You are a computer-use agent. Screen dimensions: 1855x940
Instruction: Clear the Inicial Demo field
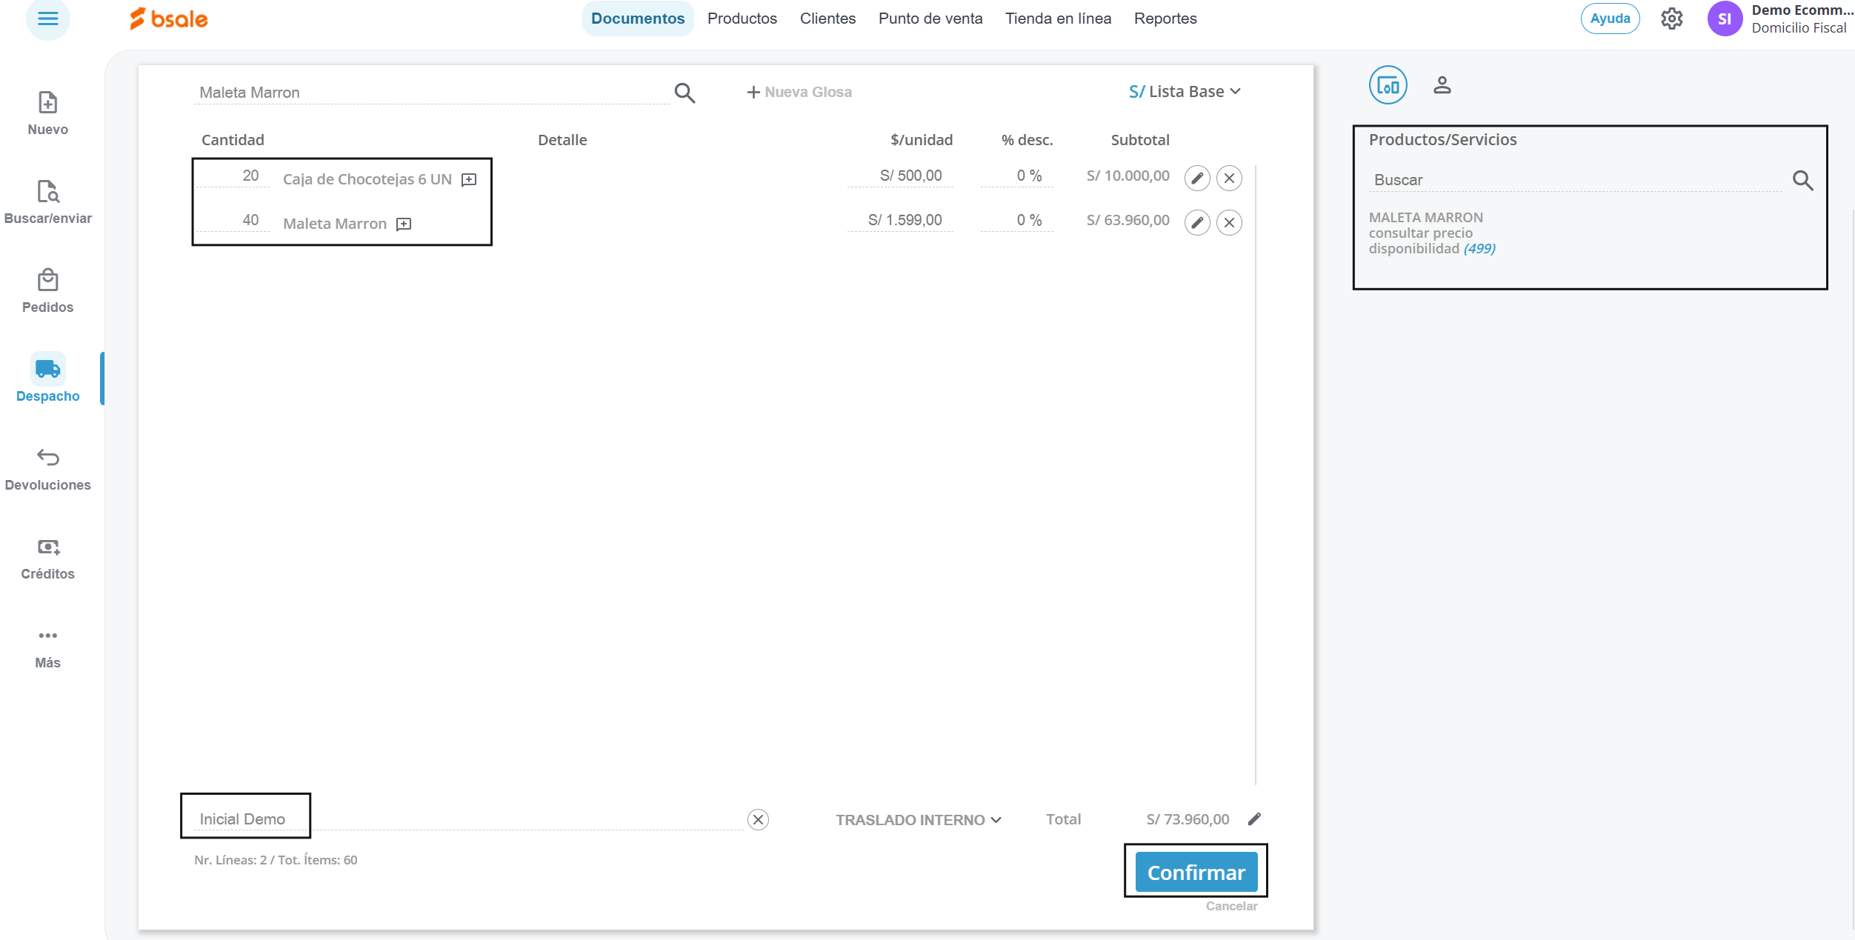coord(758,819)
